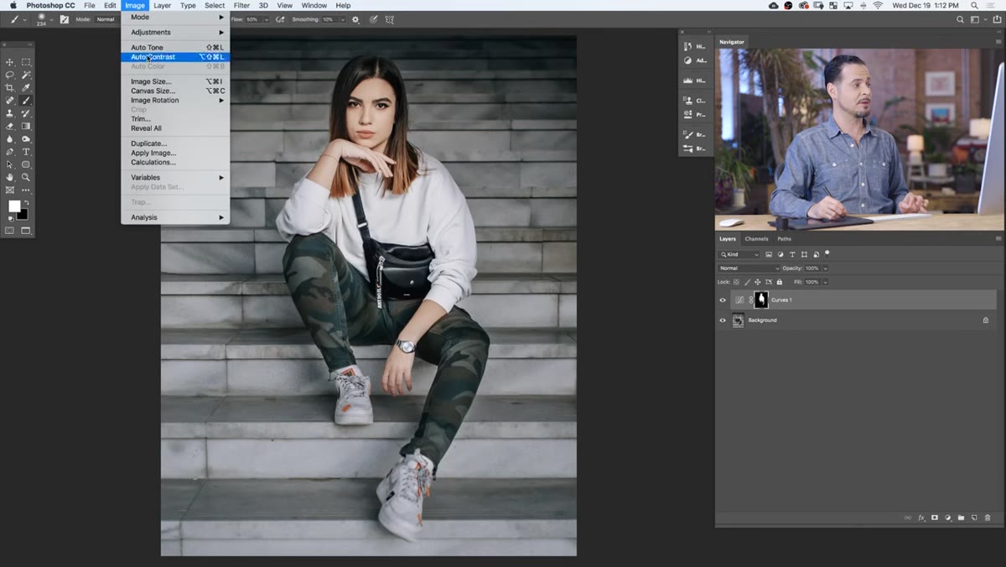Open the brush preset picker

51,19
